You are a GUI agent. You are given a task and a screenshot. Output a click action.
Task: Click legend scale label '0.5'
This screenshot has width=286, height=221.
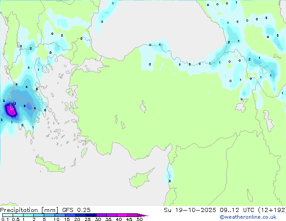tap(16, 219)
